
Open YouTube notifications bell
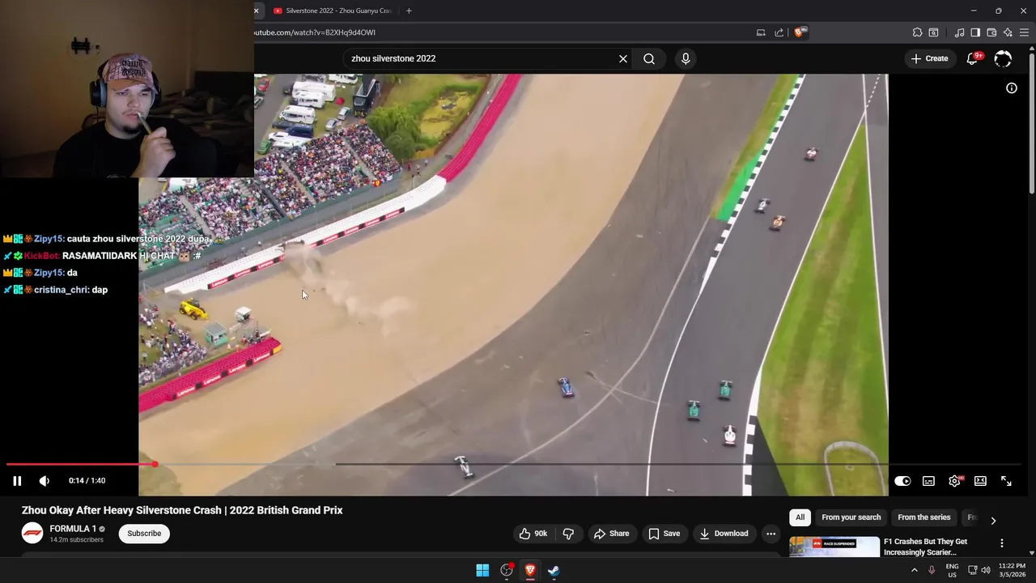click(x=973, y=58)
